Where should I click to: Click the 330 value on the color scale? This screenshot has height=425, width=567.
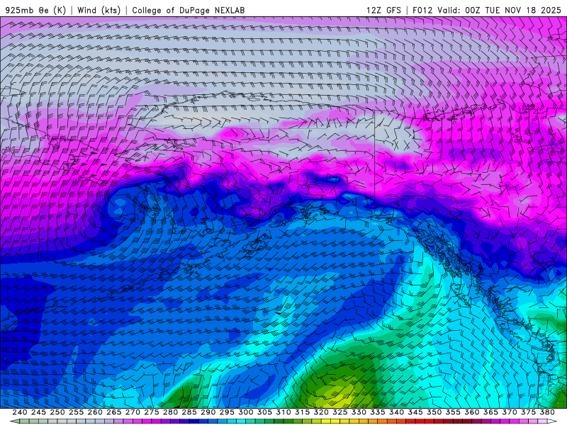point(359,412)
